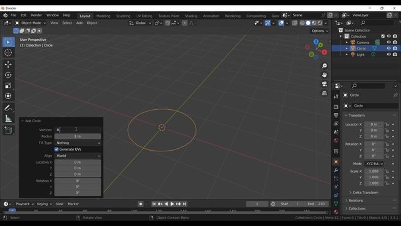Select the Measure tool
This screenshot has height=226, width=401.
pyautogui.click(x=8, y=119)
